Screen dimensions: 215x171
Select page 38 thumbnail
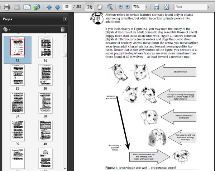click(46, 103)
